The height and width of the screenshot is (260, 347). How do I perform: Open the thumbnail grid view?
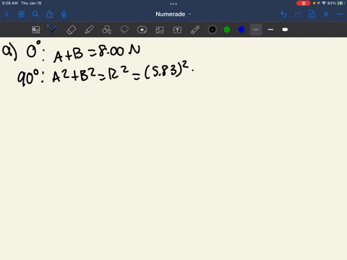pos(21,14)
